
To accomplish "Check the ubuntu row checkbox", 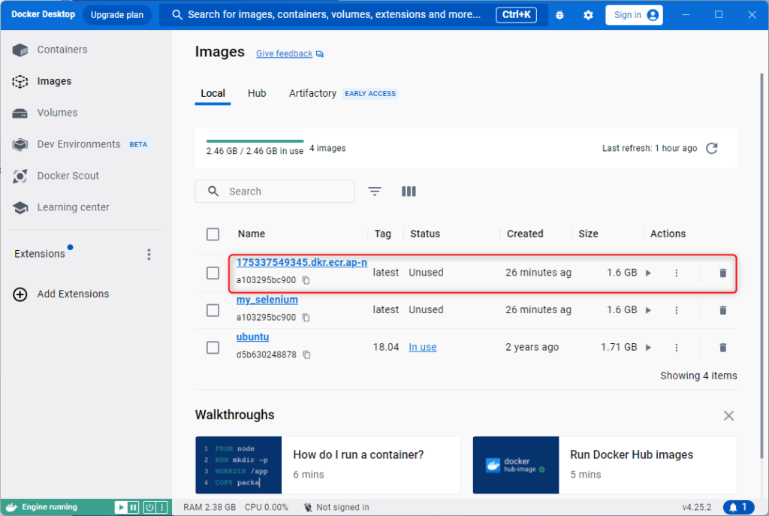I will coord(213,348).
